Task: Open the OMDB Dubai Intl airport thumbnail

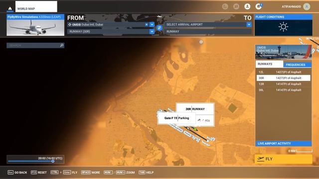Action: point(284,52)
